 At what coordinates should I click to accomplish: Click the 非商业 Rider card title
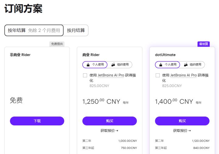20,55
